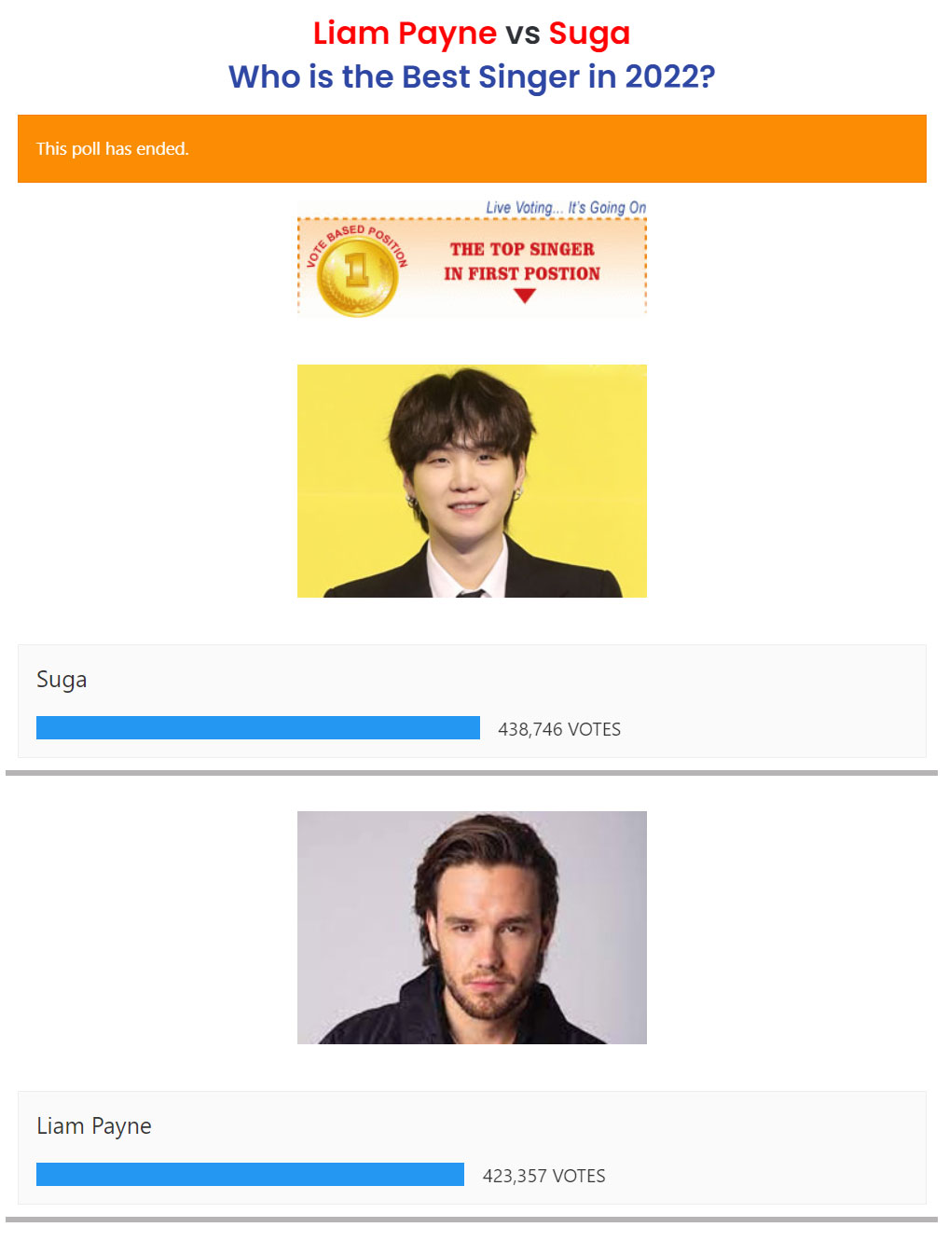
Task: Click the gray divider below Liam Payne's result
Action: tap(472, 1220)
